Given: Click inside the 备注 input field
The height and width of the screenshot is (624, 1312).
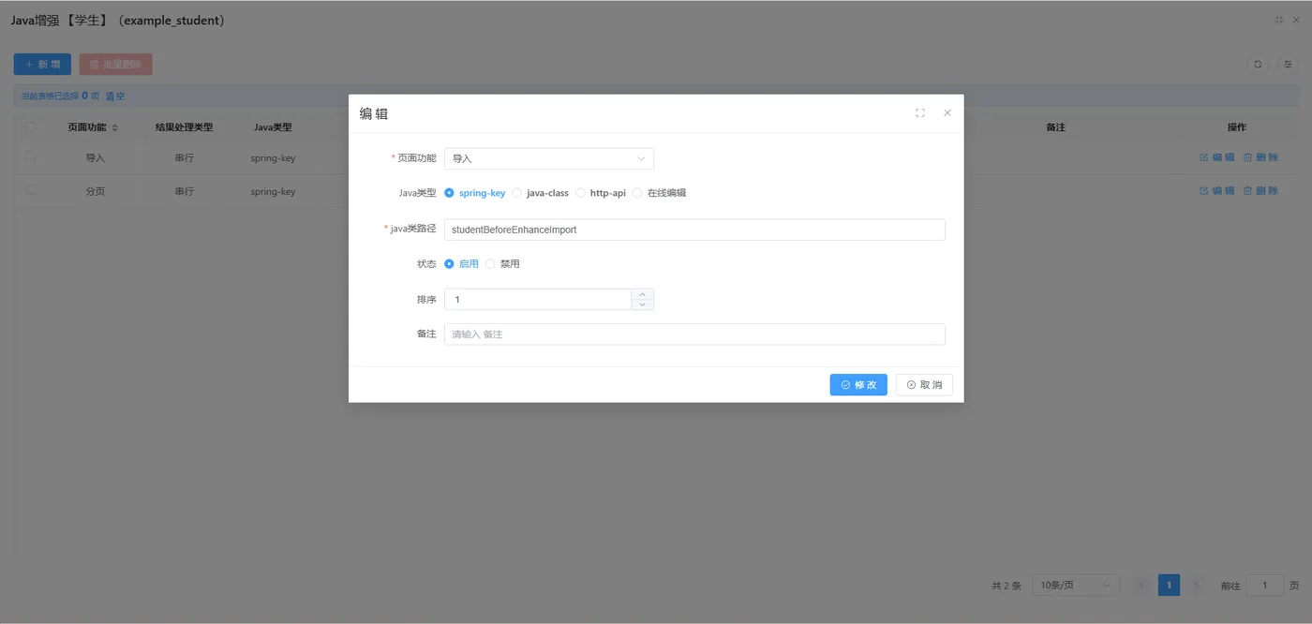Looking at the screenshot, I should (x=693, y=334).
